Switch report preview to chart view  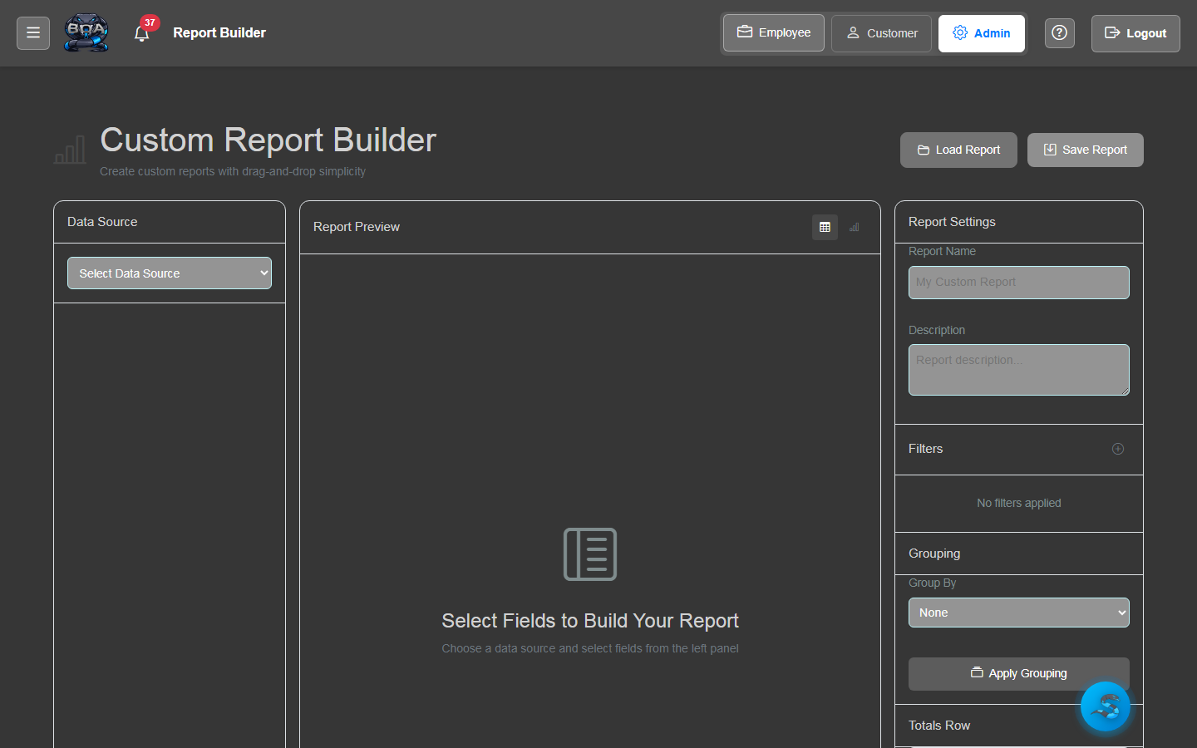pos(854,227)
